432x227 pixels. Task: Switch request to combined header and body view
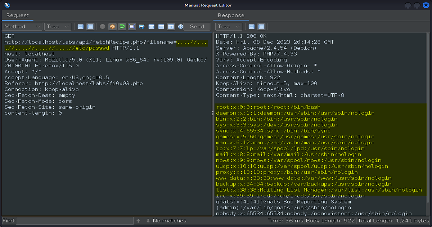(x=90, y=27)
